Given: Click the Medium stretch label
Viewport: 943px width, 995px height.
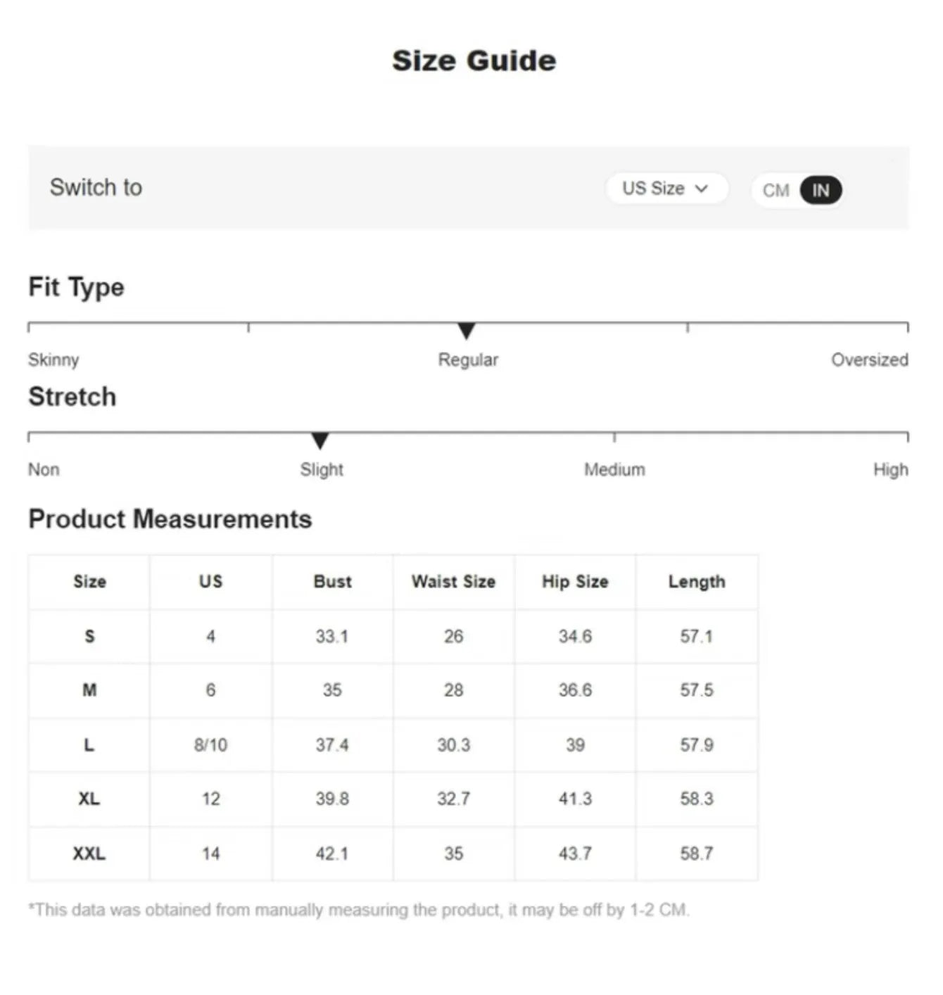Looking at the screenshot, I should click(x=614, y=469).
